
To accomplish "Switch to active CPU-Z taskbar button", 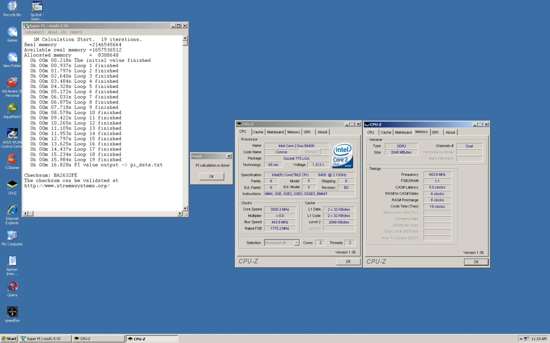I will point(152,339).
